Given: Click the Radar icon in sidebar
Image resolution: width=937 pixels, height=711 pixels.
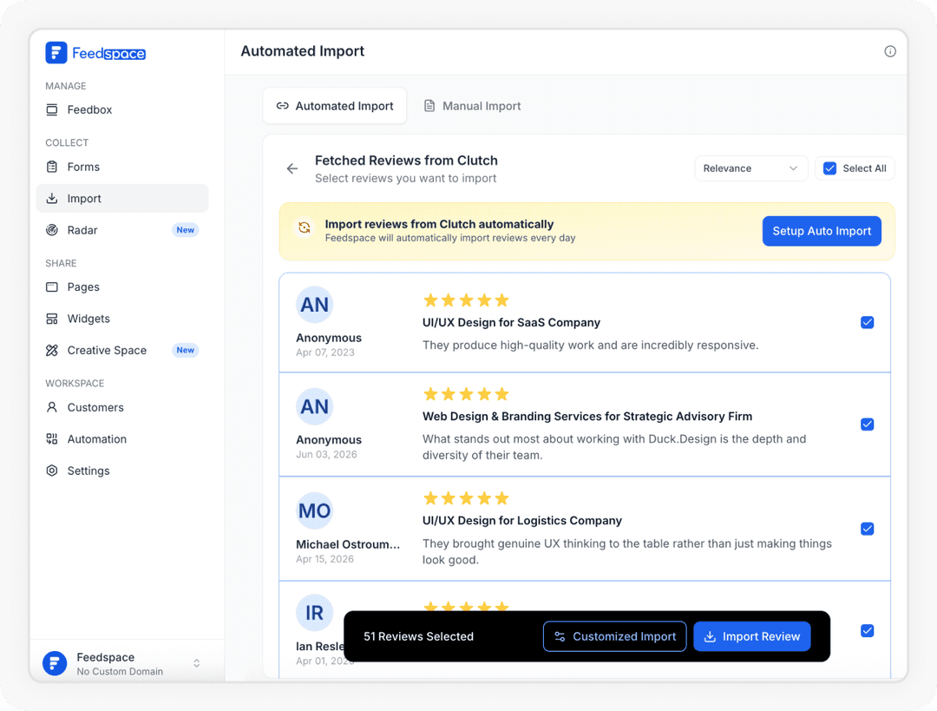Looking at the screenshot, I should point(52,230).
